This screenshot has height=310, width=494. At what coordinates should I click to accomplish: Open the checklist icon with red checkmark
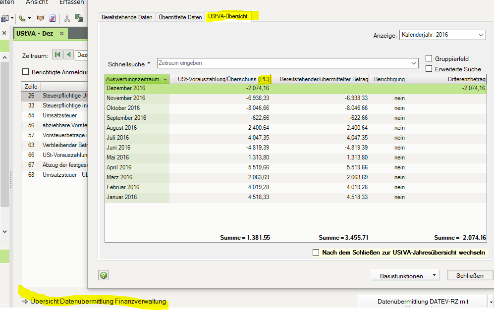point(52,18)
